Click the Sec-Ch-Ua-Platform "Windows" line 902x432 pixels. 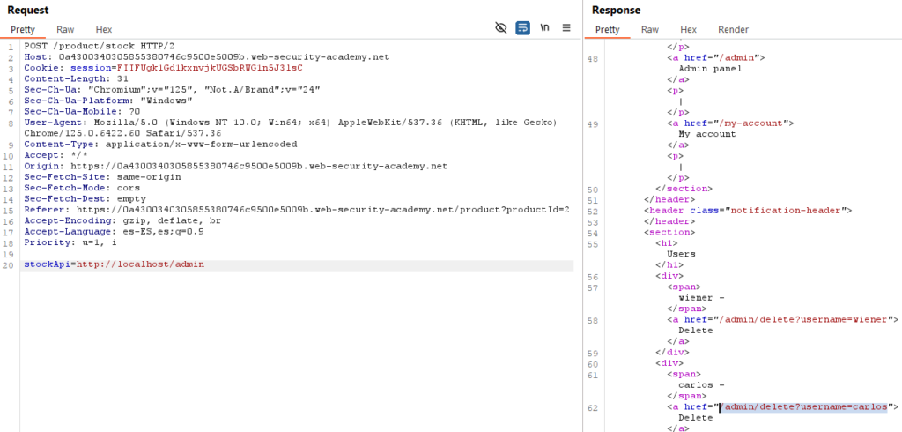point(108,101)
